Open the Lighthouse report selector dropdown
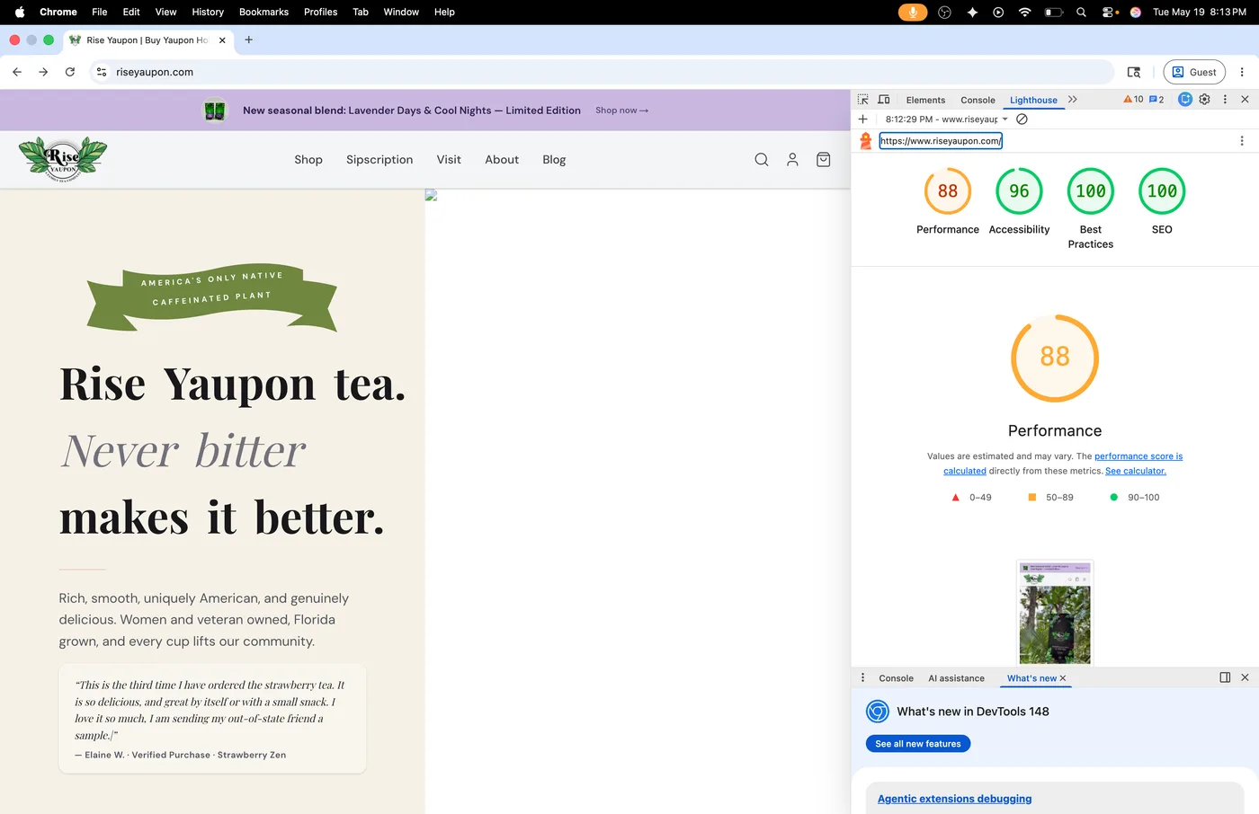Image resolution: width=1259 pixels, height=814 pixels. pyautogui.click(x=947, y=119)
